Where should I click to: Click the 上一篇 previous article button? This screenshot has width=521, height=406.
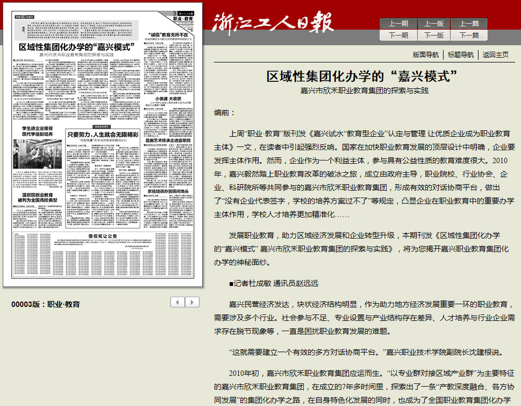click(x=469, y=24)
